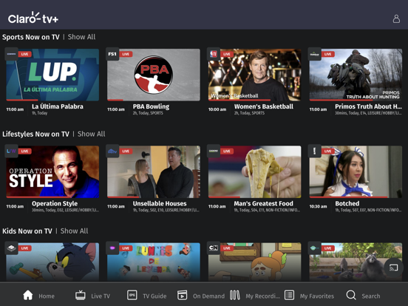Play the Man's Greatest Food thumbnail

(254, 171)
